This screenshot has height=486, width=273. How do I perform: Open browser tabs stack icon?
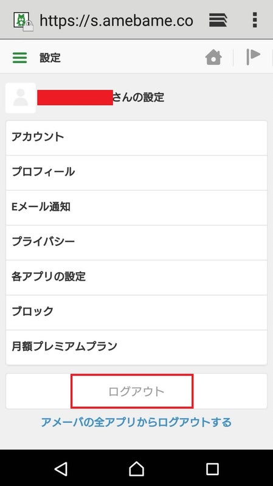[218, 20]
